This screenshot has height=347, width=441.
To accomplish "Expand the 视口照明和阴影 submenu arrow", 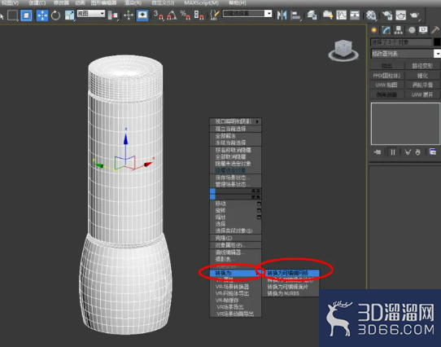I will (257, 121).
